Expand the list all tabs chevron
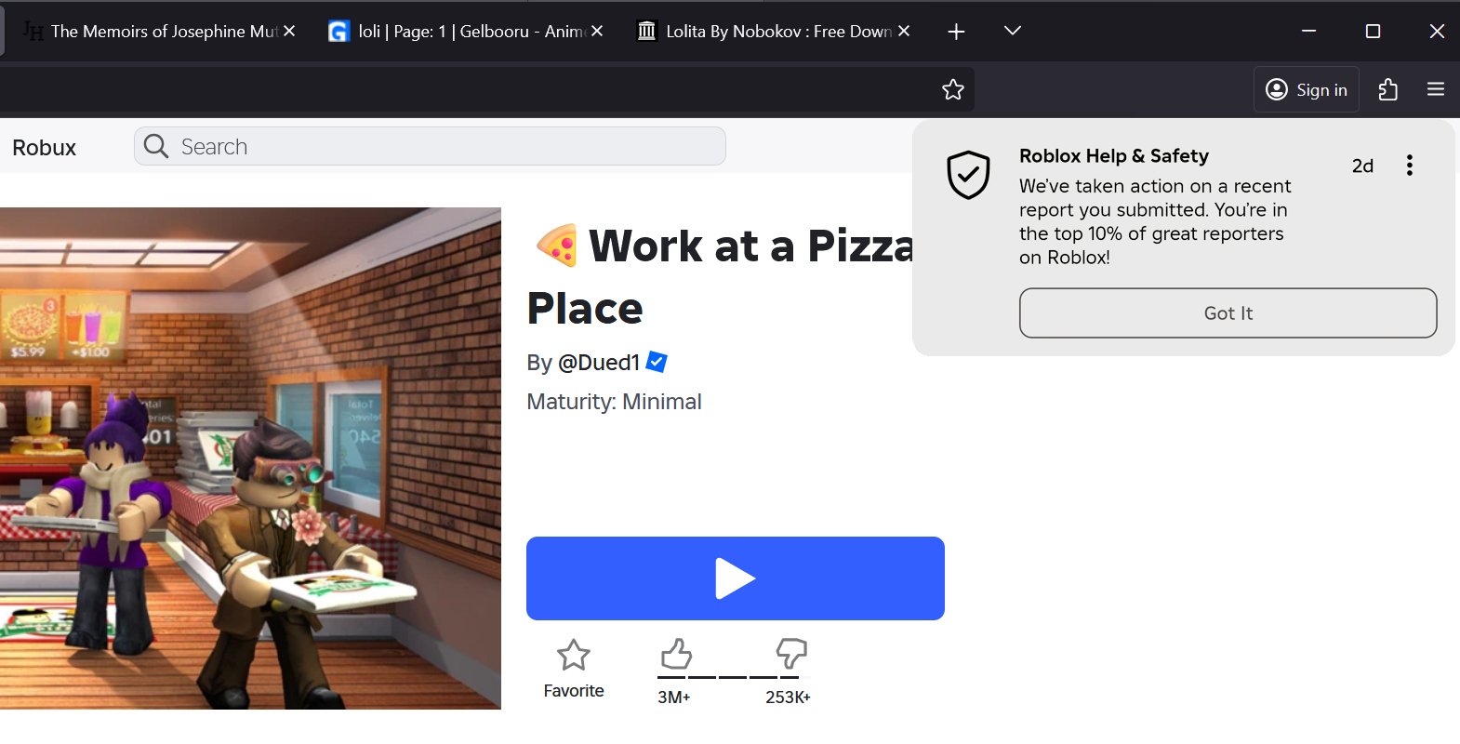The image size is (1460, 744). (x=1013, y=32)
